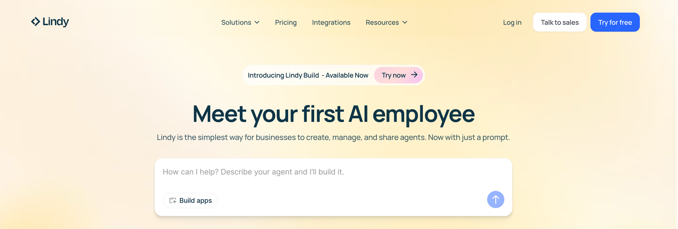Click the arrow icon beside Try now
Viewport: 678px width, 229px height.
click(414, 75)
